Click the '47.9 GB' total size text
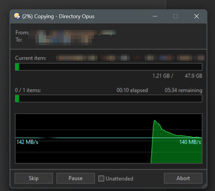The image size is (215, 191). [194, 76]
